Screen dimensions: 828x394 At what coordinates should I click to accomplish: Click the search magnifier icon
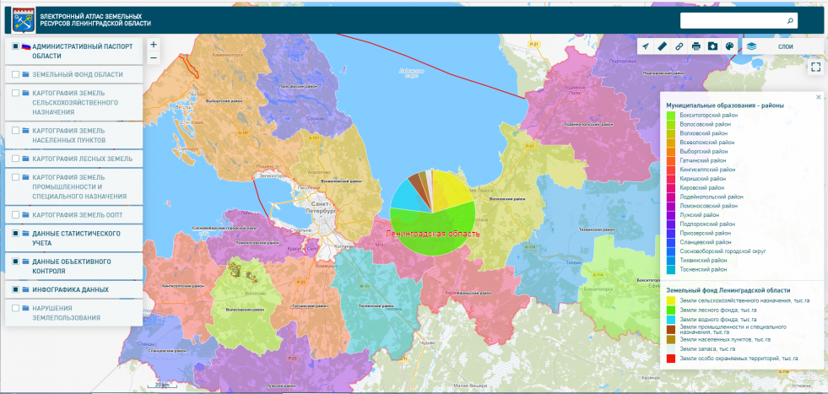tap(790, 20)
